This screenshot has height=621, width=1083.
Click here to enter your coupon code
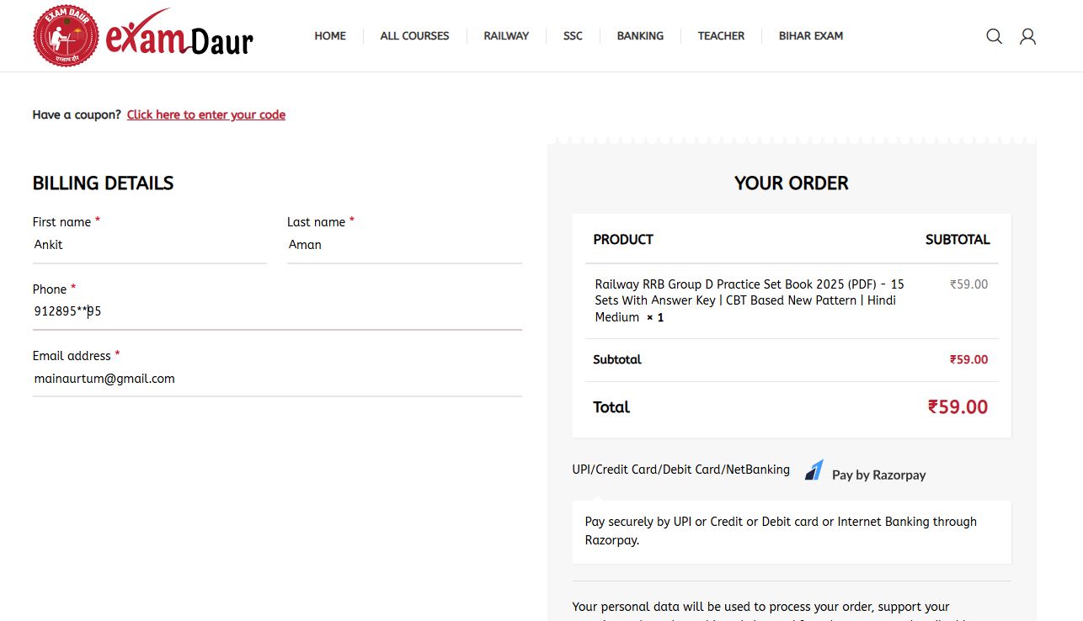(206, 114)
